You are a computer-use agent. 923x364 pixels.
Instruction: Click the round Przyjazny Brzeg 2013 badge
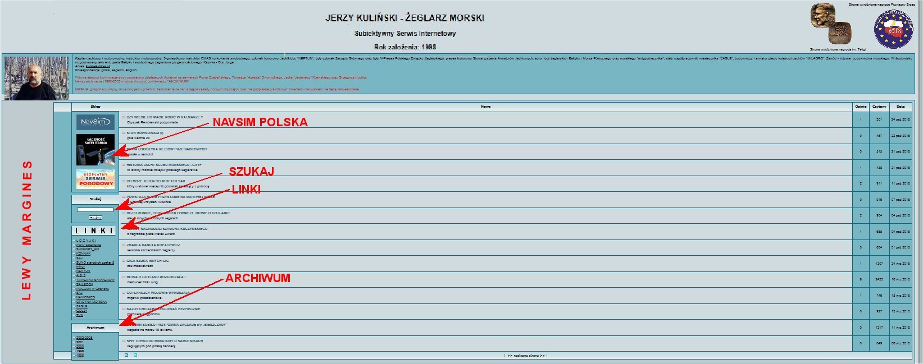(x=893, y=29)
